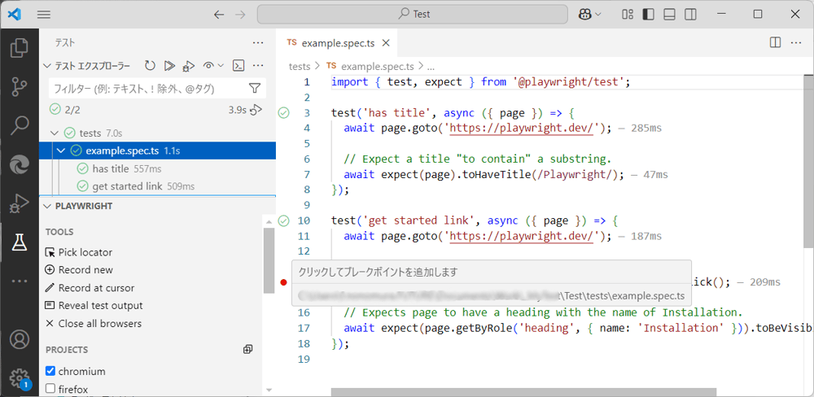Image resolution: width=814 pixels, height=397 pixels.
Task: Click line number 17 in gutter
Action: (x=304, y=328)
